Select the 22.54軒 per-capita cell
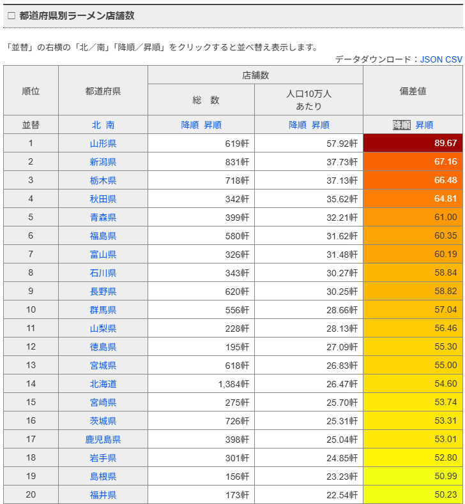The height and width of the screenshot is (504, 465). pyautogui.click(x=309, y=494)
